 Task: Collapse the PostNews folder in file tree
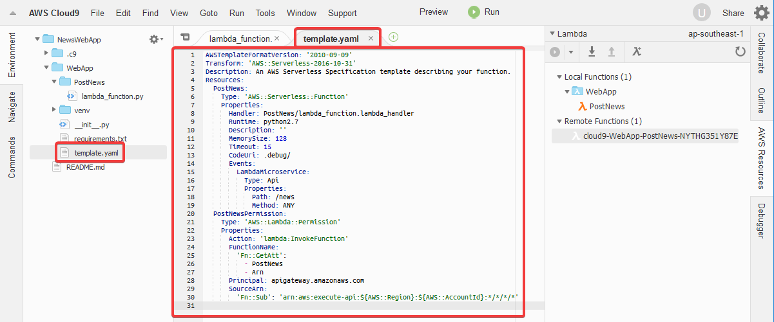coord(53,82)
